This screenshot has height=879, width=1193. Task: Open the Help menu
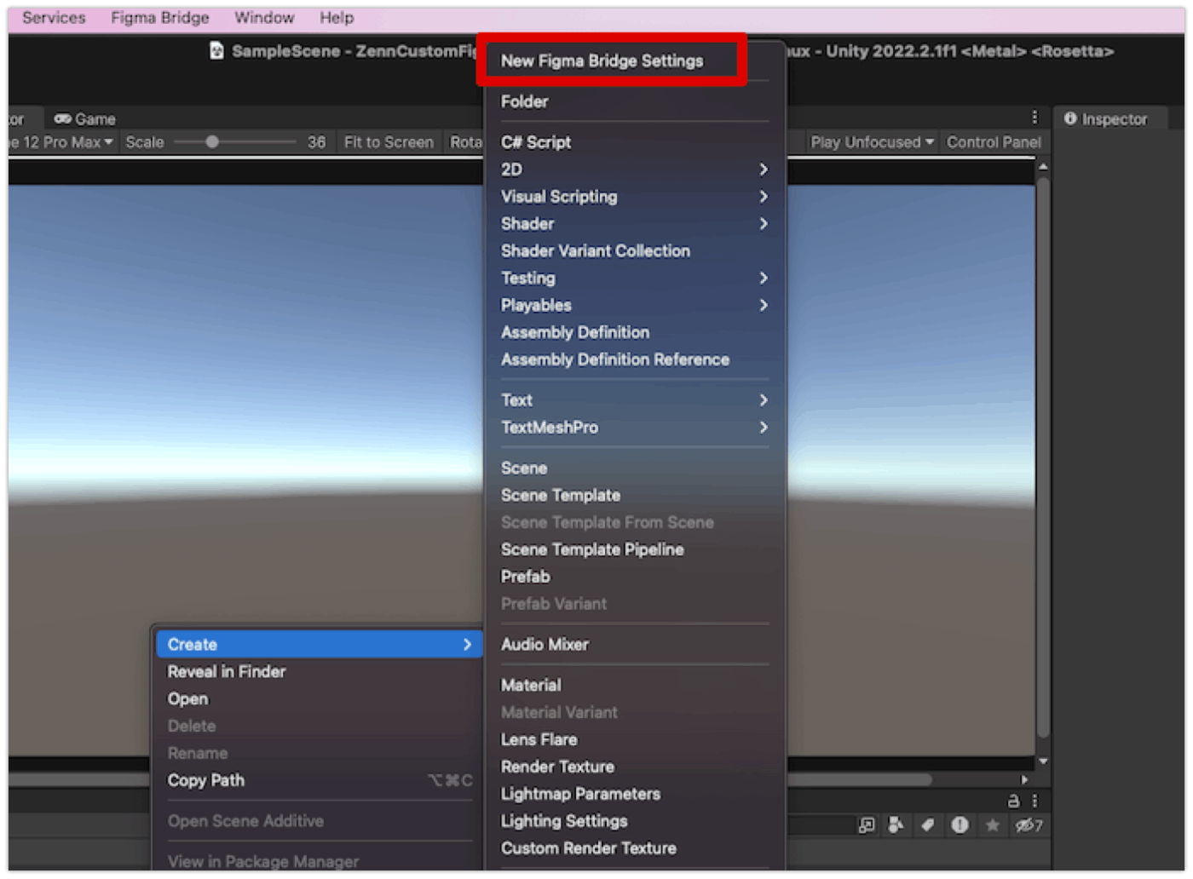(337, 18)
